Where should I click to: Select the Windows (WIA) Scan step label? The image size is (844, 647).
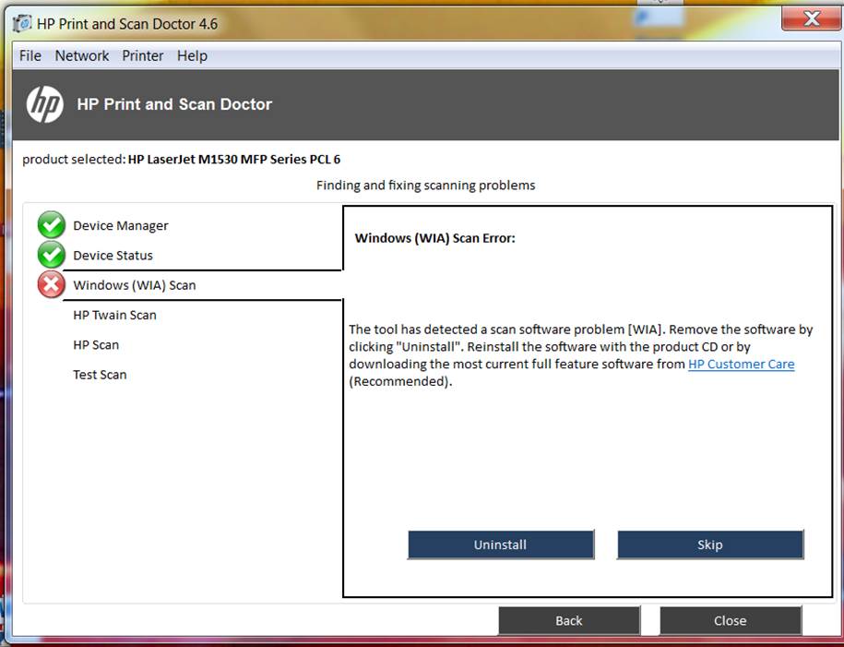tap(135, 285)
